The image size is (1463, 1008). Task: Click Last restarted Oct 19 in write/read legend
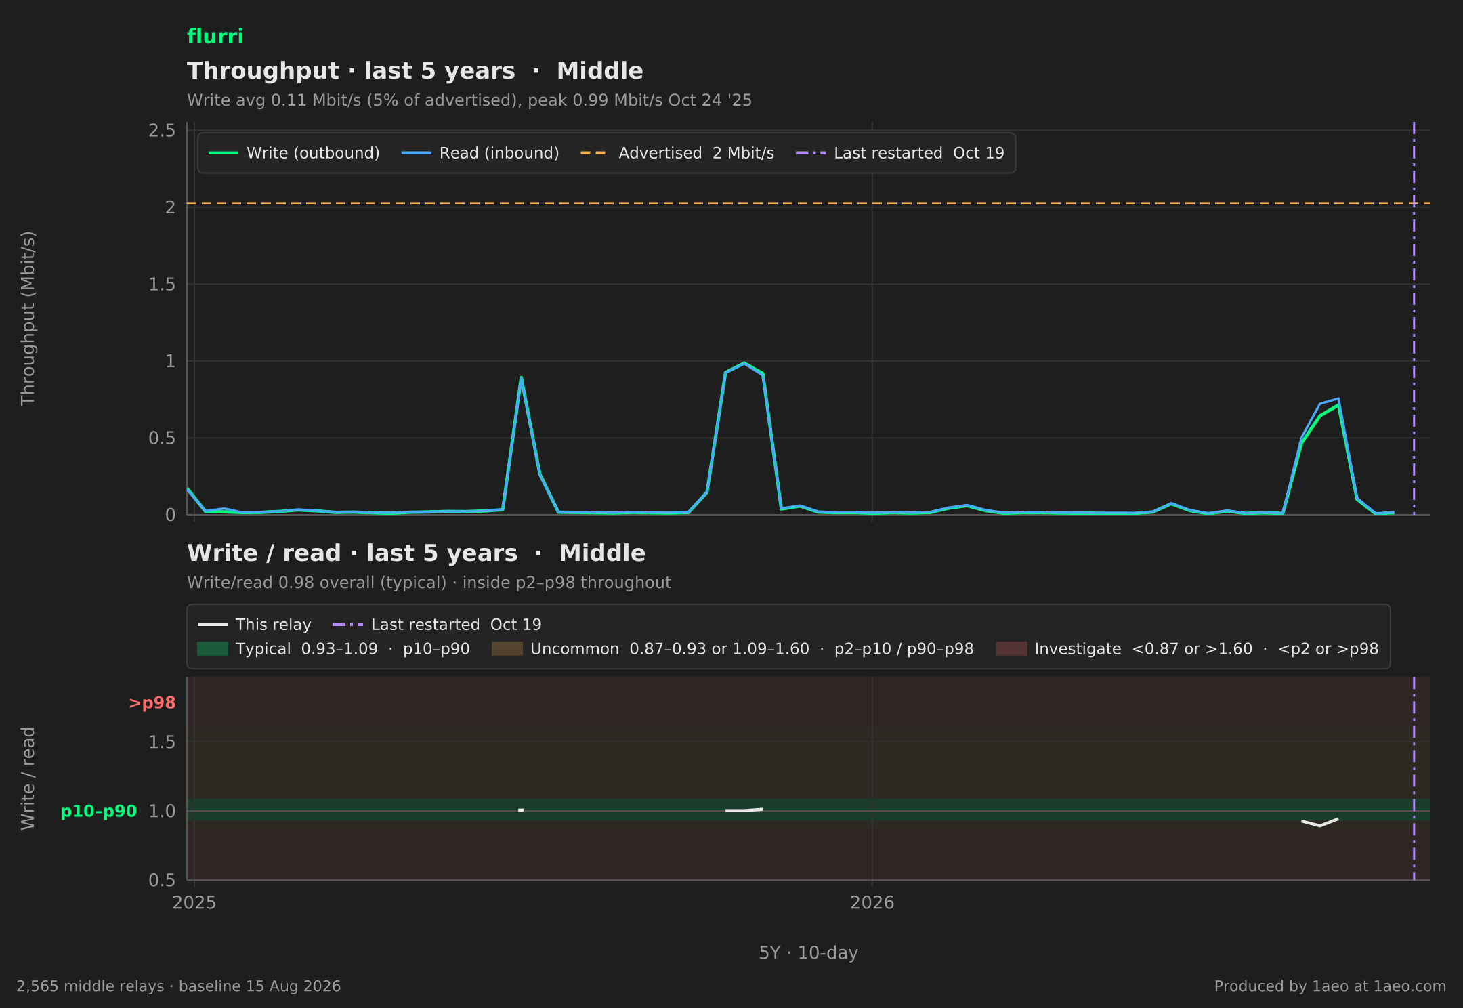pos(438,625)
